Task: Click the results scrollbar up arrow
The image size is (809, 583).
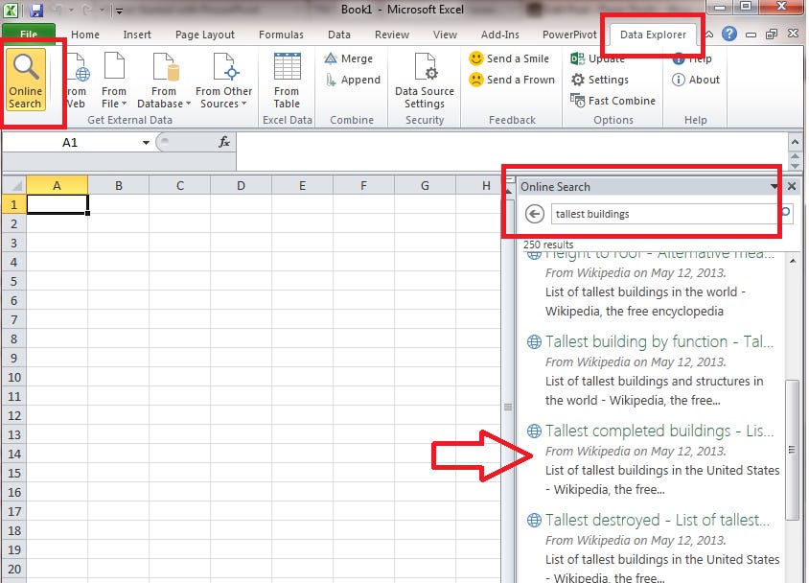Action: click(793, 261)
